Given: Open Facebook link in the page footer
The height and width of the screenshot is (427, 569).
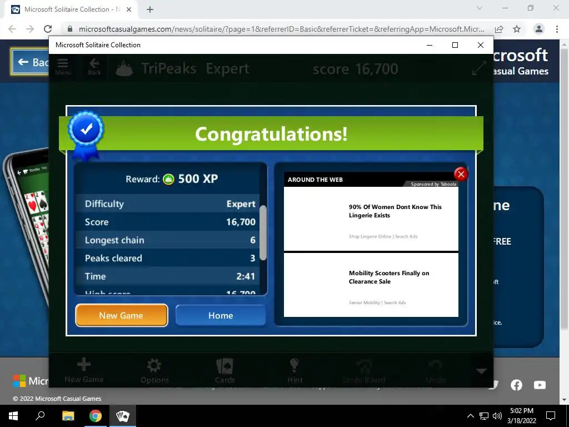Looking at the screenshot, I should pyautogui.click(x=516, y=385).
